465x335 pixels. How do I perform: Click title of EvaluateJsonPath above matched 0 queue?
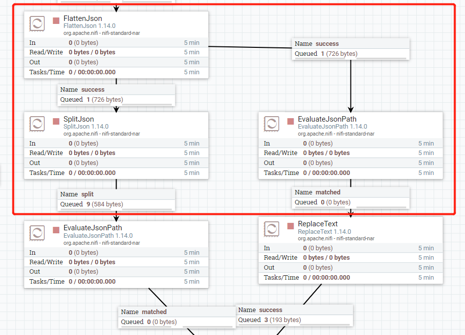tap(327, 119)
